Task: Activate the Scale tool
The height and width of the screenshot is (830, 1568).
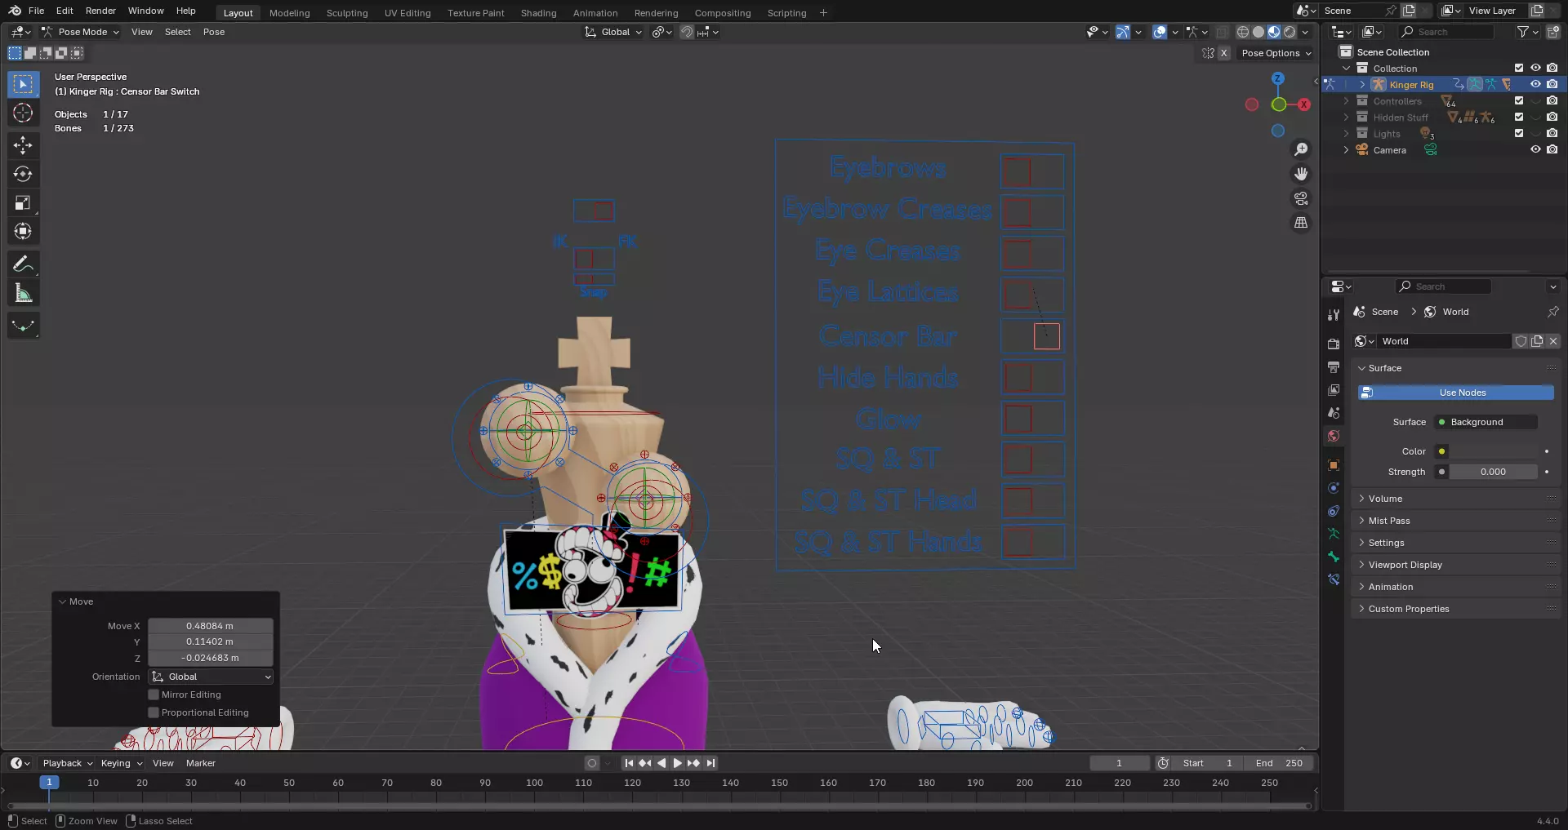Action: pos(23,202)
